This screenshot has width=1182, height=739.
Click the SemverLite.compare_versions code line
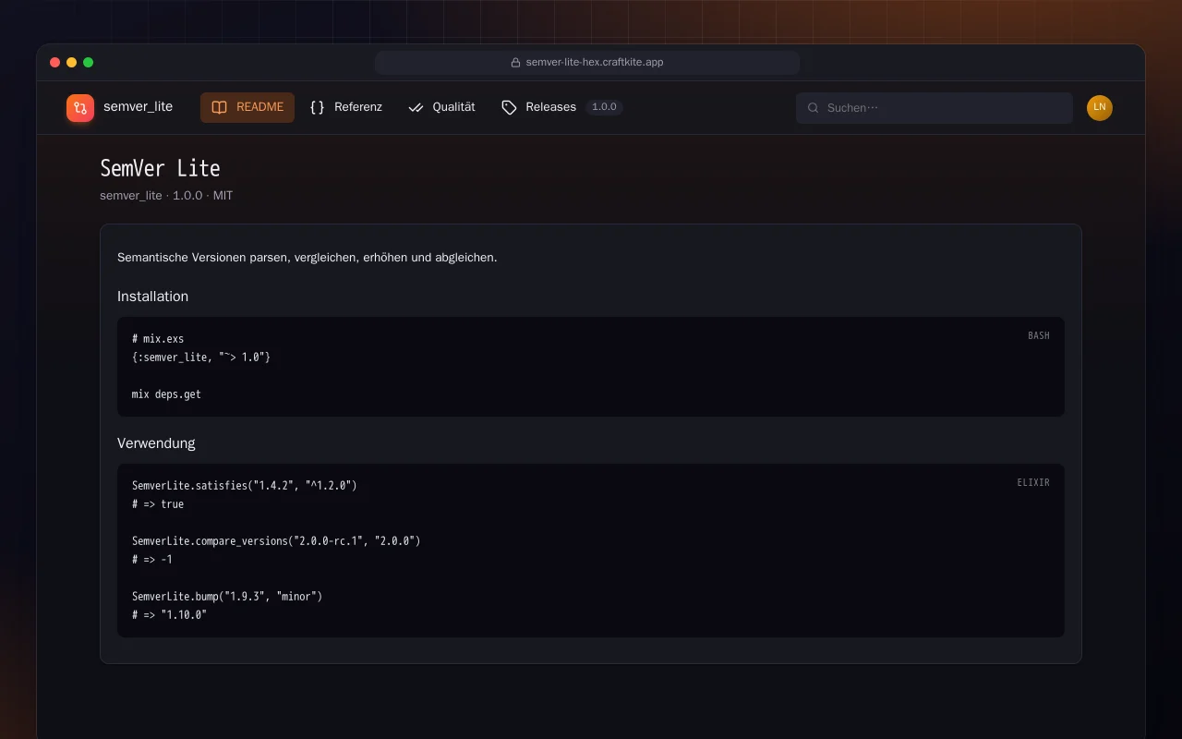tap(276, 541)
